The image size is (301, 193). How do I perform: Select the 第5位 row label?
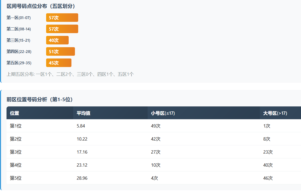tap(16, 178)
